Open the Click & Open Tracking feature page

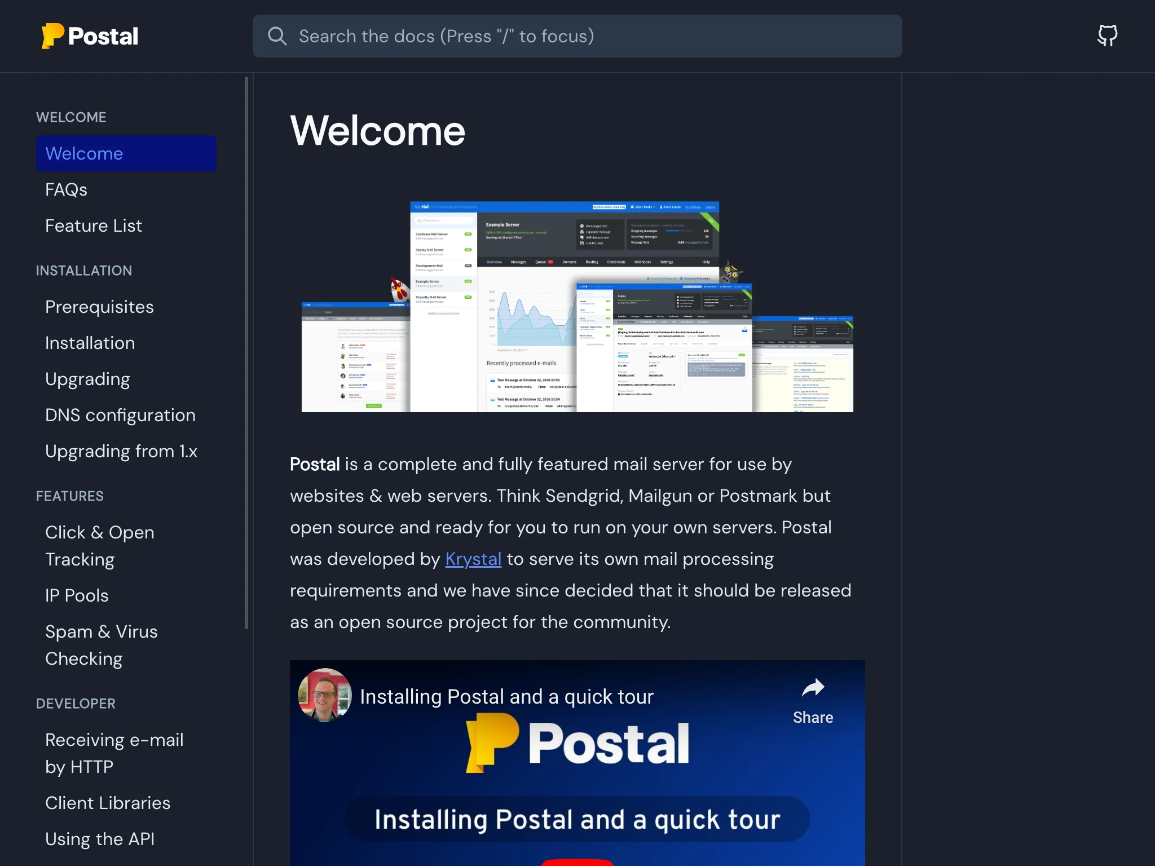click(100, 545)
